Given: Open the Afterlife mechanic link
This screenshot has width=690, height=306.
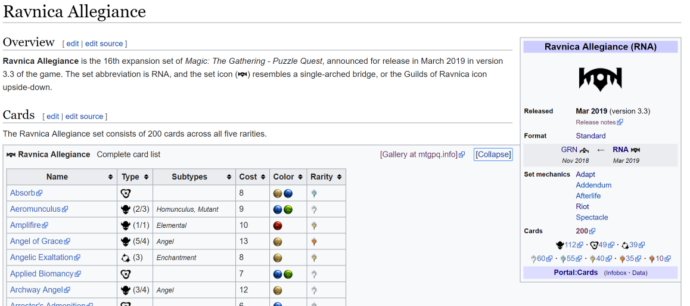Looking at the screenshot, I should tap(588, 196).
